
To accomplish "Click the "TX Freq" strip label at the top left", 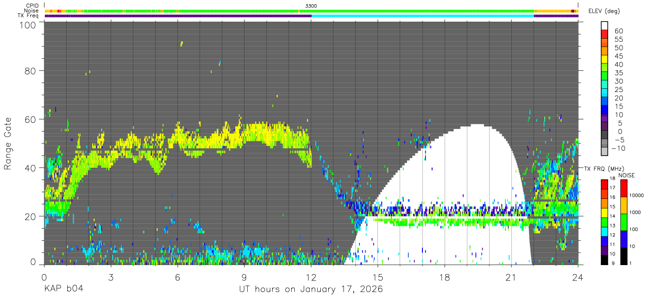I will coord(29,16).
